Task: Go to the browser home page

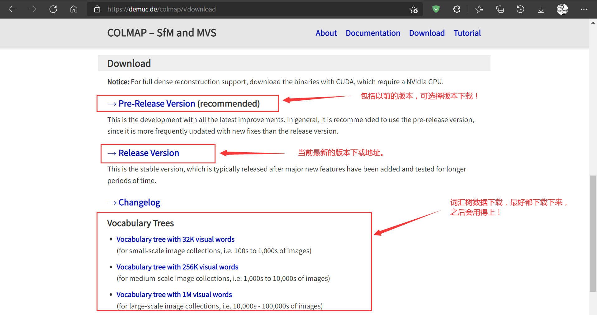Action: 74,9
